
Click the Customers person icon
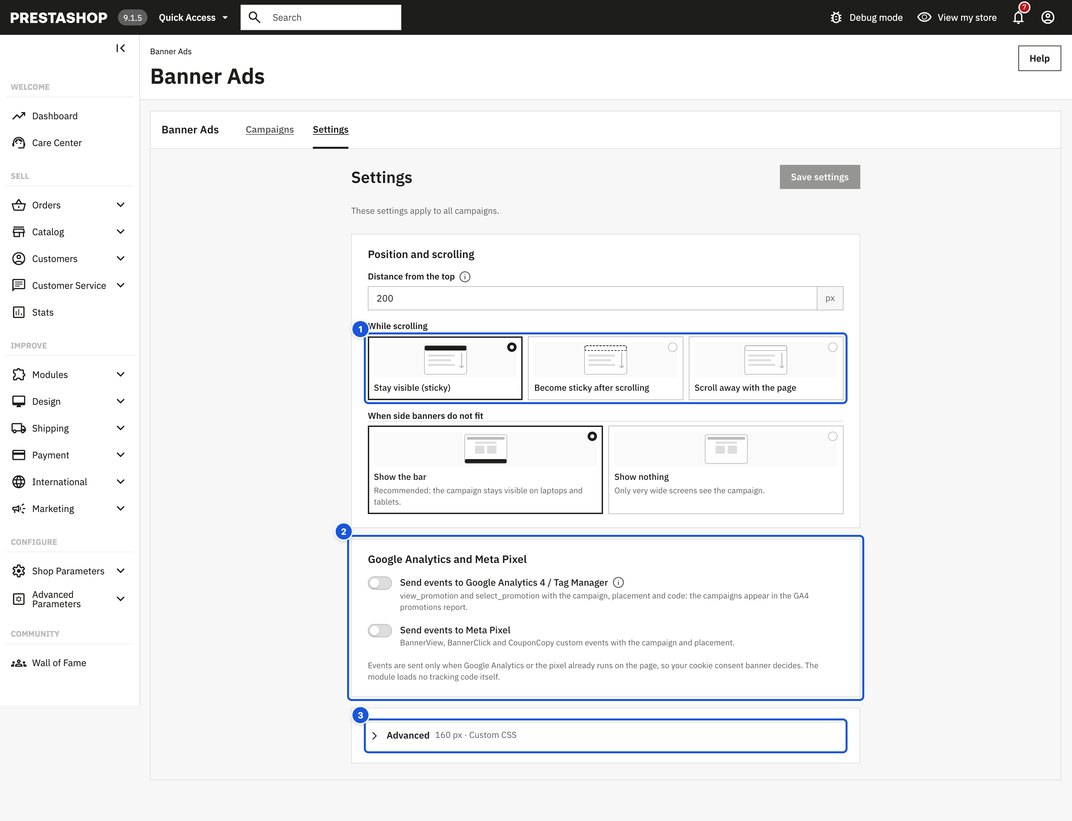[x=18, y=258]
